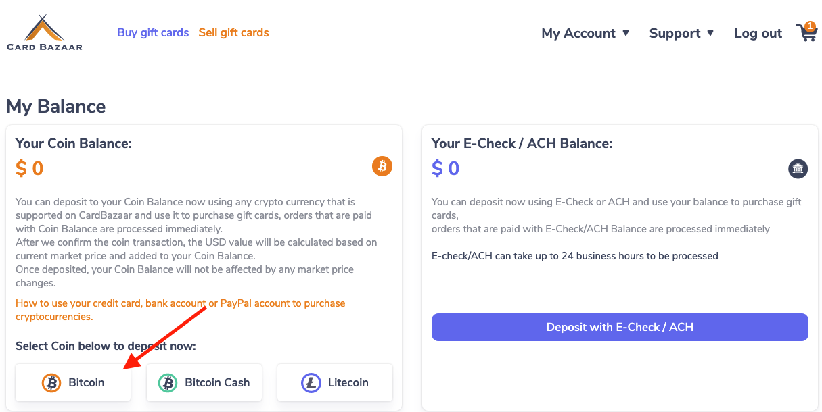This screenshot has height=412, width=822.
Task: Expand the My Account dropdown menu
Action: click(x=585, y=33)
